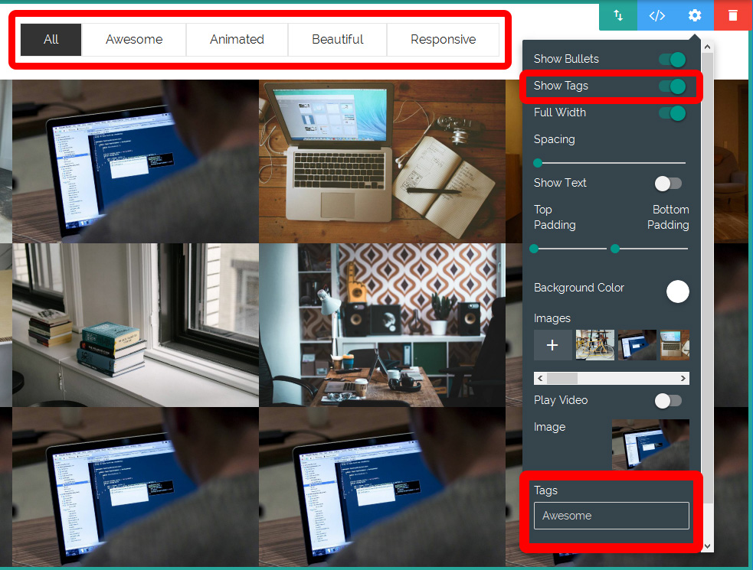Click the Tags input field
Image resolution: width=753 pixels, height=570 pixels.
(611, 516)
